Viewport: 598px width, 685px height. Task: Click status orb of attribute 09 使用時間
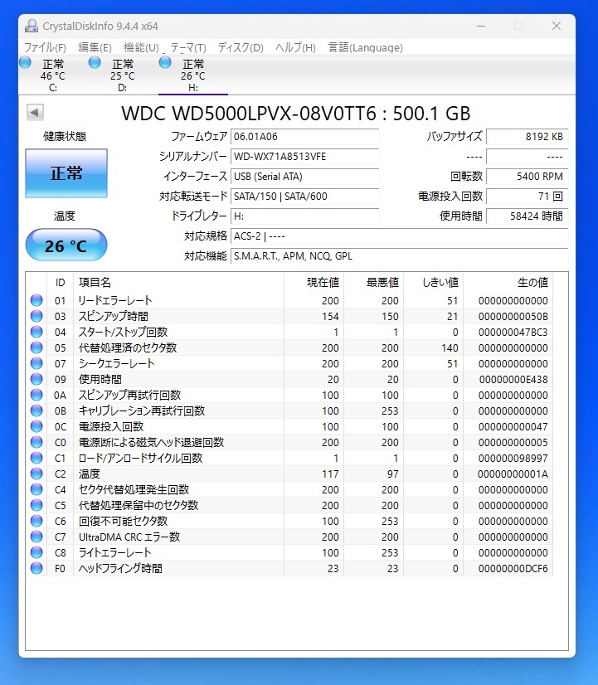point(36,379)
